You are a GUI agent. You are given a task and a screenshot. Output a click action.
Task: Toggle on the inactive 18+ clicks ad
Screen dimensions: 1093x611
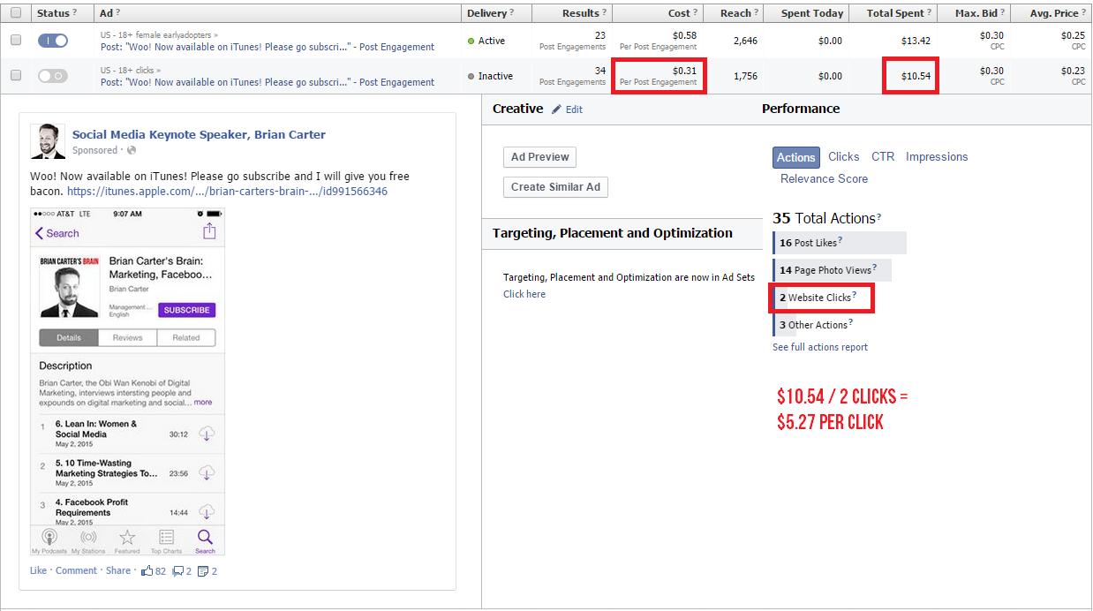point(53,76)
